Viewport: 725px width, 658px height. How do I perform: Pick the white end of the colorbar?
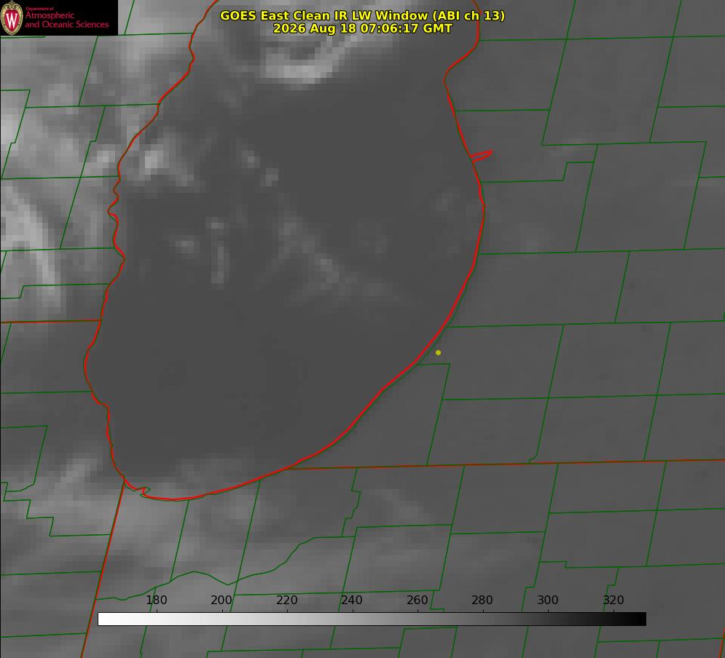[103, 619]
